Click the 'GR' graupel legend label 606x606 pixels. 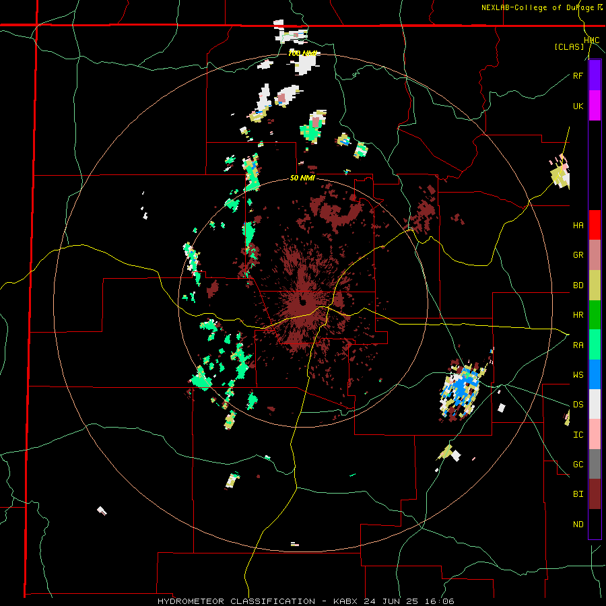click(x=578, y=255)
